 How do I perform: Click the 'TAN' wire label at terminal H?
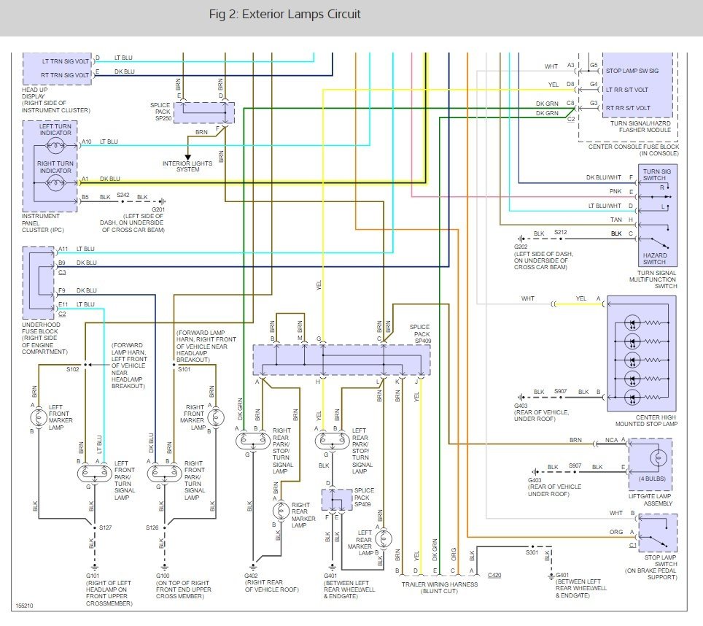(x=616, y=220)
